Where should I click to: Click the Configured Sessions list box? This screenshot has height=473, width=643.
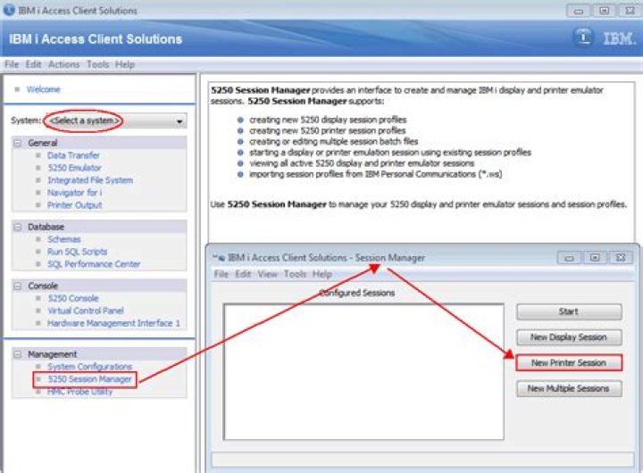[363, 372]
